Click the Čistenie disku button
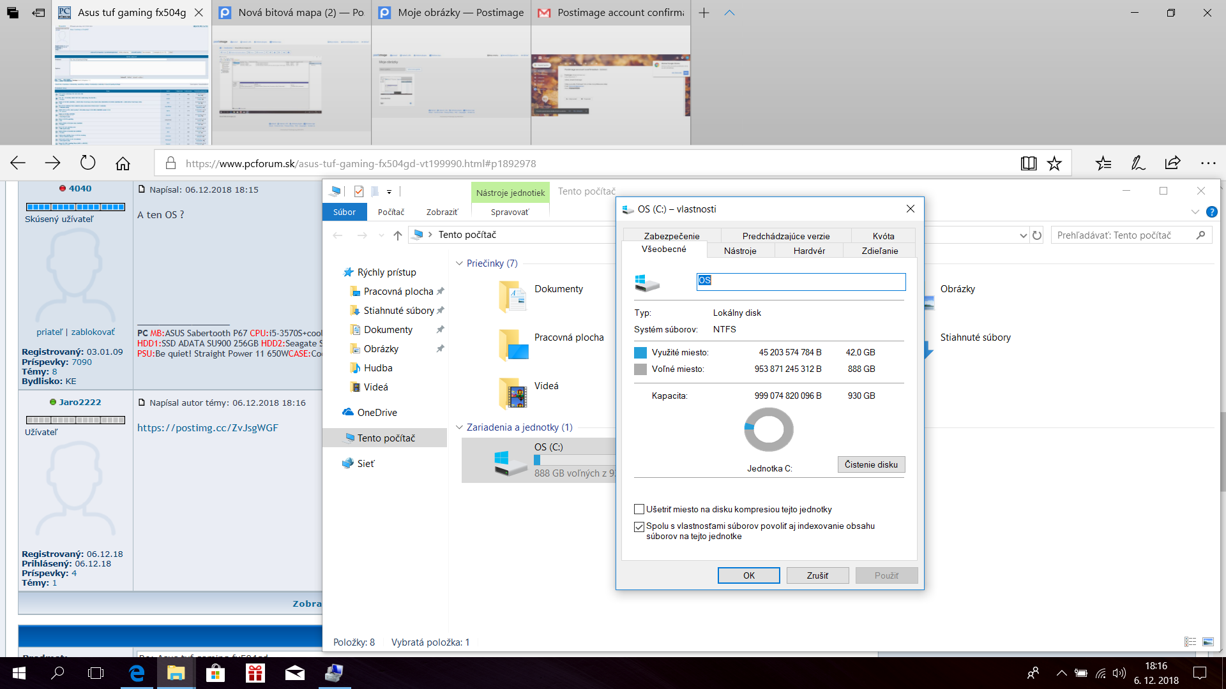This screenshot has width=1226, height=689. (x=871, y=464)
